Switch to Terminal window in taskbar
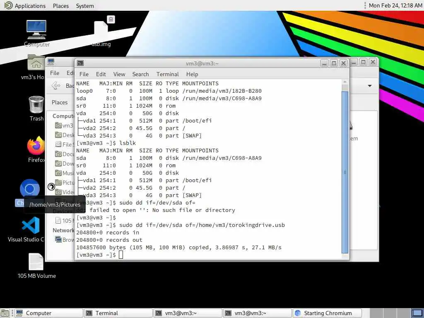 (118, 313)
